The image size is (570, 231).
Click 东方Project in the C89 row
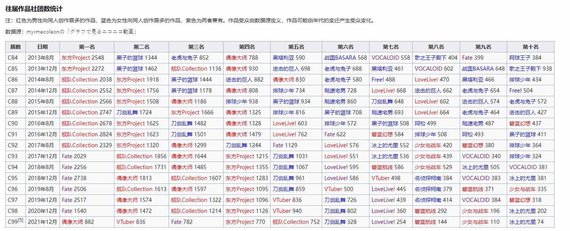click(185, 112)
